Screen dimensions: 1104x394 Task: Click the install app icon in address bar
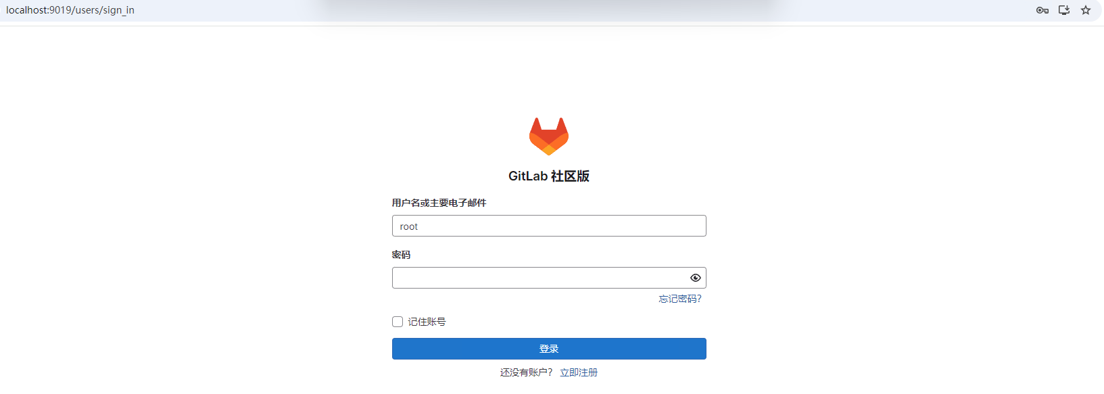pos(1064,10)
